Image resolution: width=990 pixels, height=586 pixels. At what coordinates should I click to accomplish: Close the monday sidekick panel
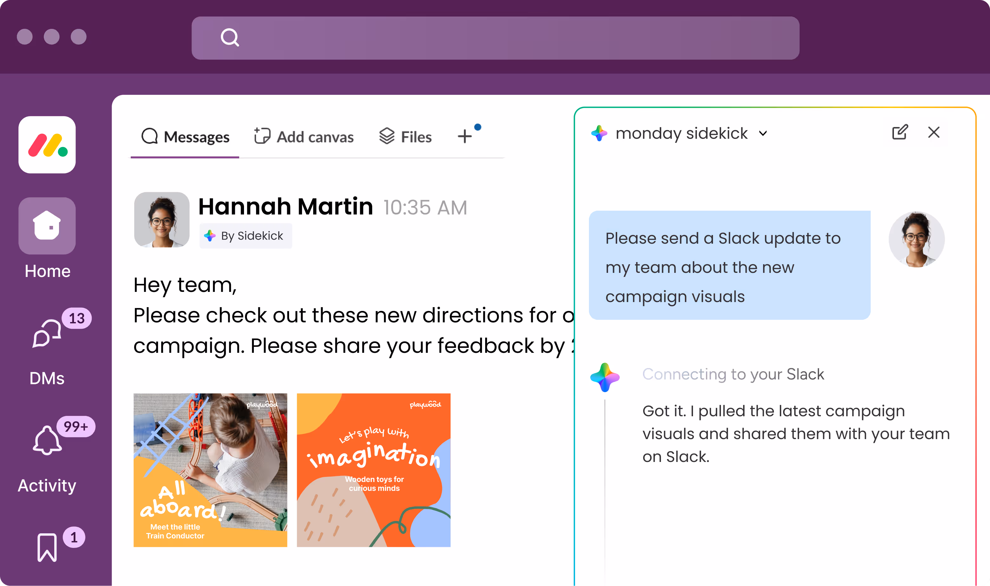934,132
